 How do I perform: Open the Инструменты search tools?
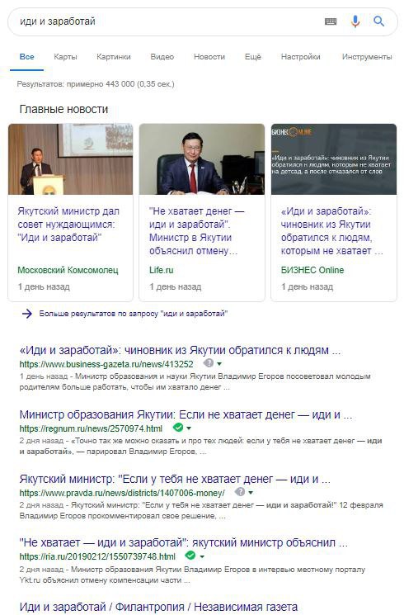(367, 57)
